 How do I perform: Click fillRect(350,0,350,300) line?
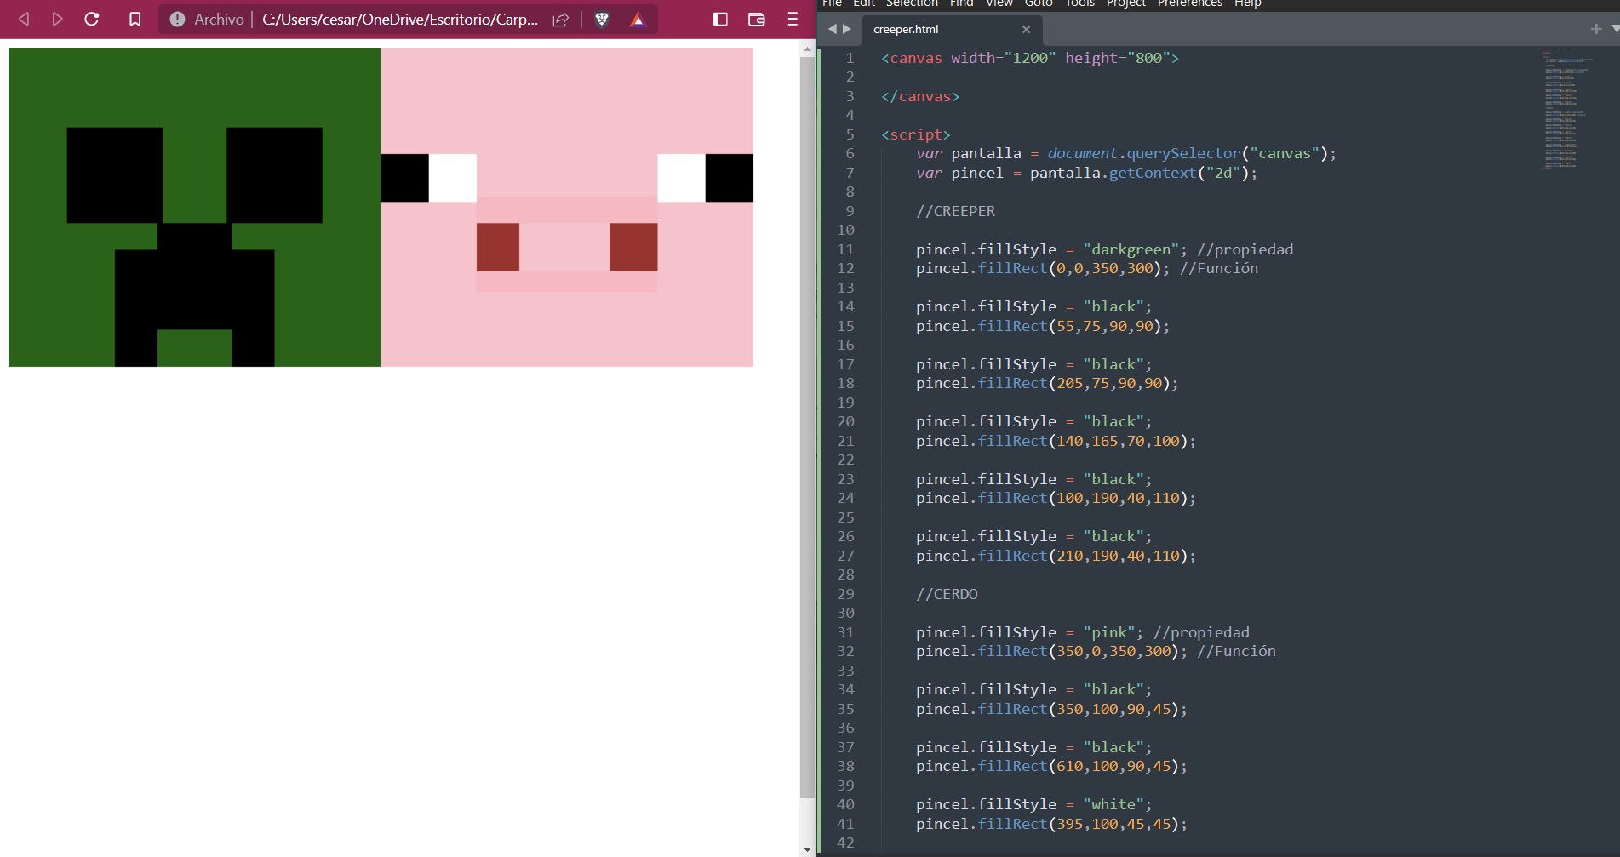click(x=1051, y=651)
